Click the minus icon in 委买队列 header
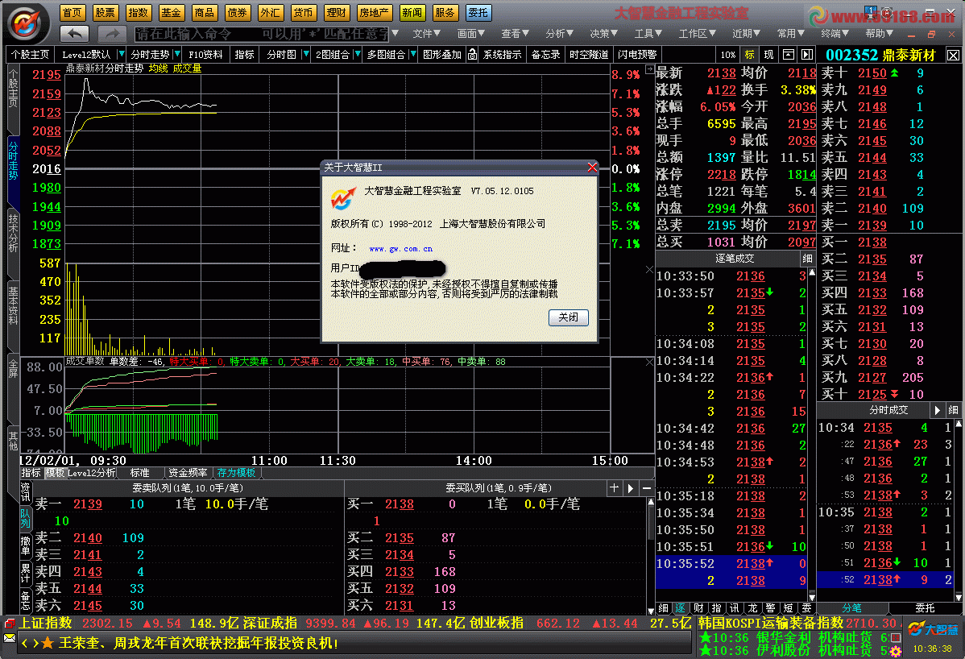This screenshot has height=659, width=965. coord(646,488)
